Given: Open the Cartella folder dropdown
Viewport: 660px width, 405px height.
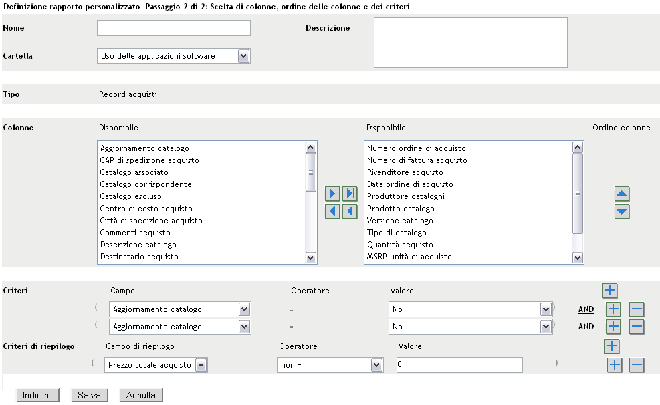Looking at the screenshot, I should tap(244, 56).
